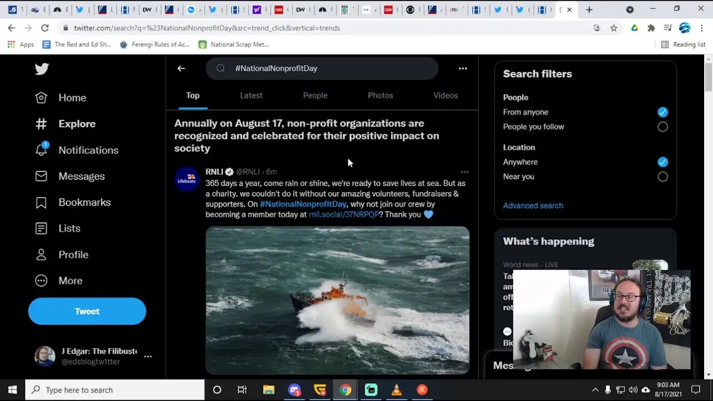Select the Anywhere location option
The image size is (713, 401).
pyautogui.click(x=662, y=162)
